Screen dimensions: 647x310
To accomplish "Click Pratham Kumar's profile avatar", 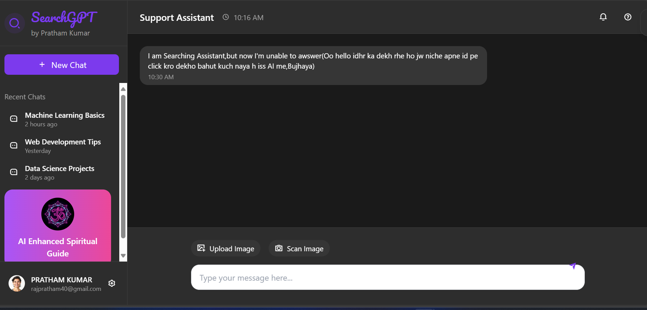I will click(x=17, y=283).
